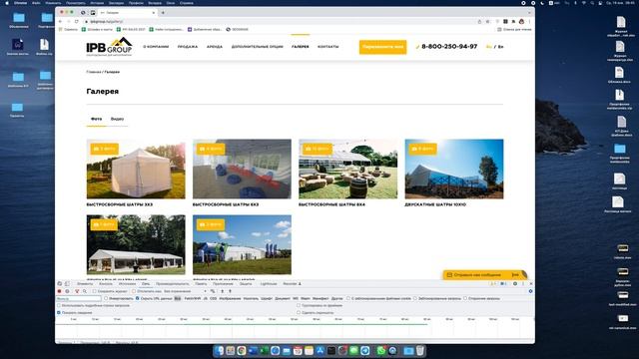Toggle the Show overview checkbox
The height and width of the screenshot is (359, 639).
[x=59, y=312]
